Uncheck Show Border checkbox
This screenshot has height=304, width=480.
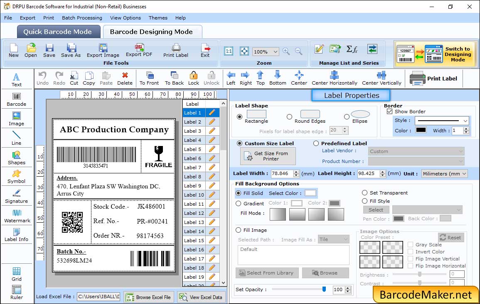[x=389, y=112]
